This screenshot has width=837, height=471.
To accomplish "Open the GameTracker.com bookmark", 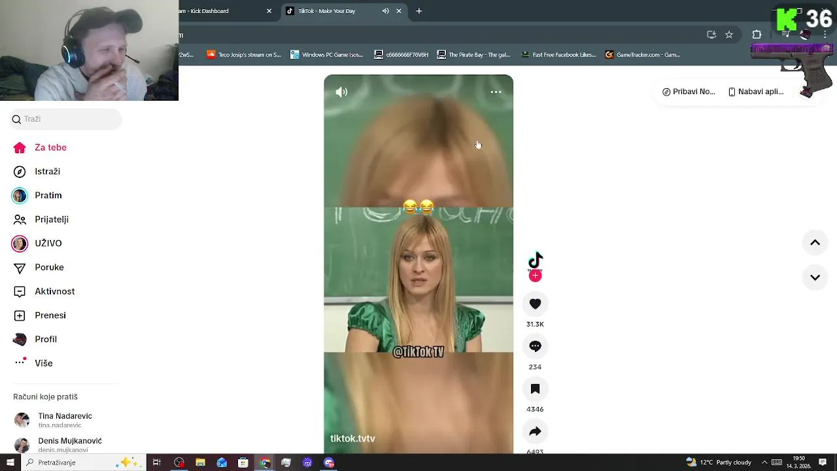I will point(643,55).
